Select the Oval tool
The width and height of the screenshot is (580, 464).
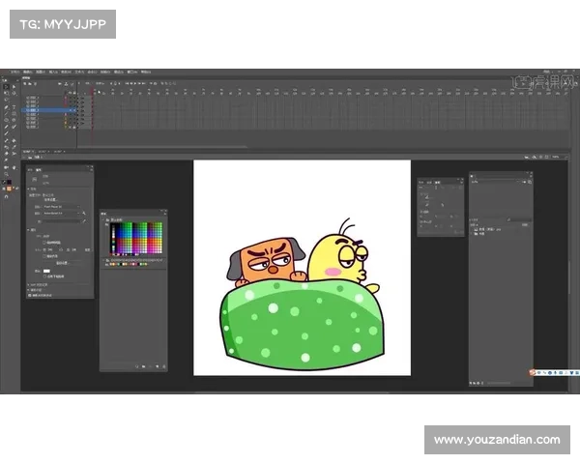click(x=6, y=120)
